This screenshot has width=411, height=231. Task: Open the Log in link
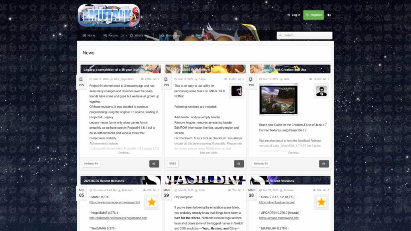pyautogui.click(x=293, y=15)
